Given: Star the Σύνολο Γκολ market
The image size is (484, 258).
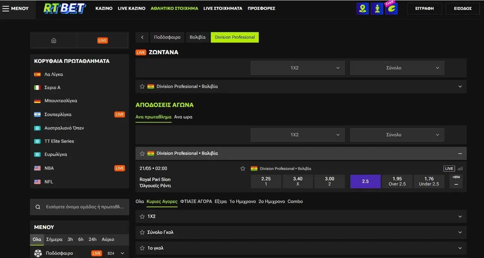Looking at the screenshot, I should [x=142, y=232].
